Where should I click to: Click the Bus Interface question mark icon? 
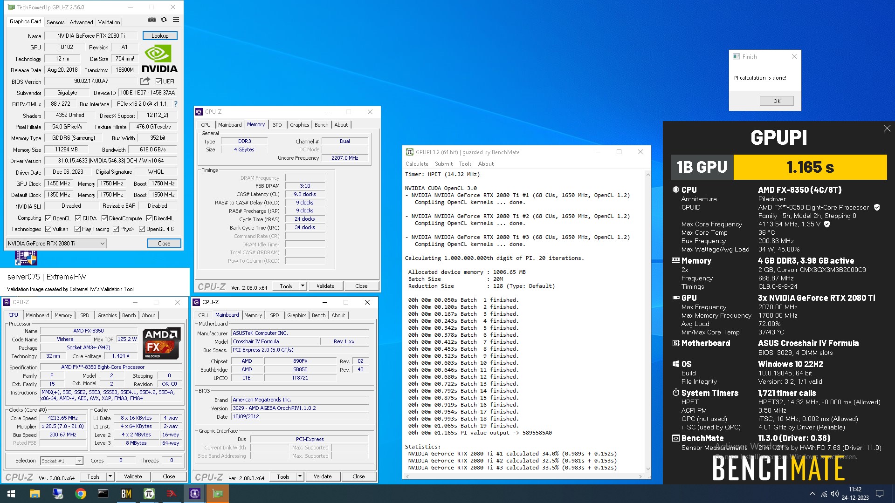click(x=176, y=104)
